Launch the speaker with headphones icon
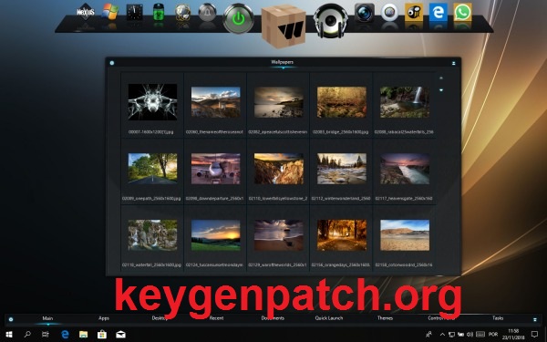This screenshot has width=547, height=342. pos(330,21)
